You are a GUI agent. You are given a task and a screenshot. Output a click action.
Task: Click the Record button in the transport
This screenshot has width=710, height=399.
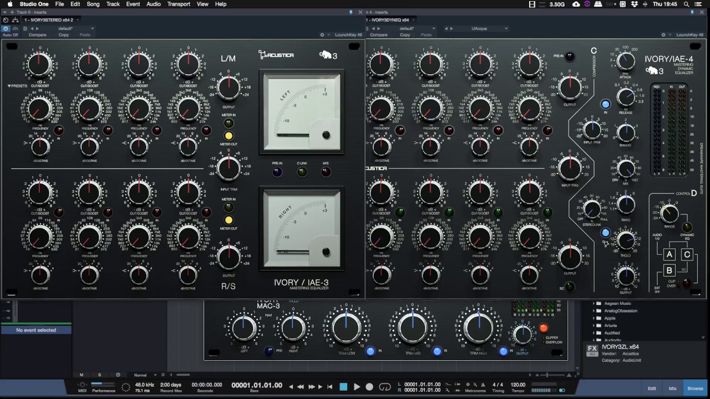coord(369,387)
